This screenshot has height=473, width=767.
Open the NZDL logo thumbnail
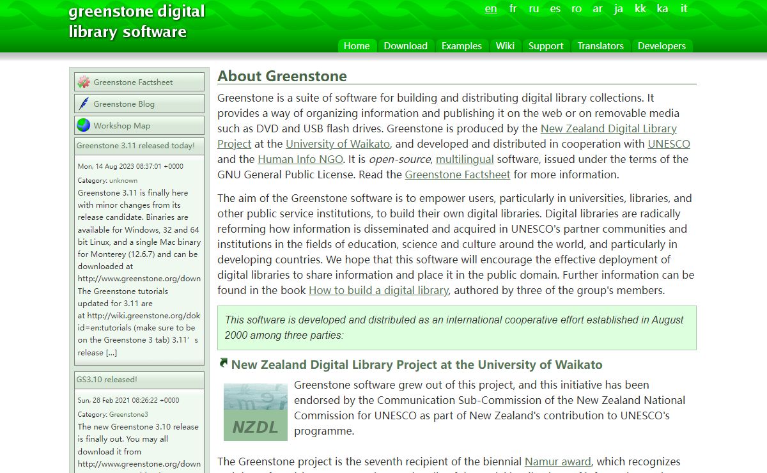tap(256, 412)
